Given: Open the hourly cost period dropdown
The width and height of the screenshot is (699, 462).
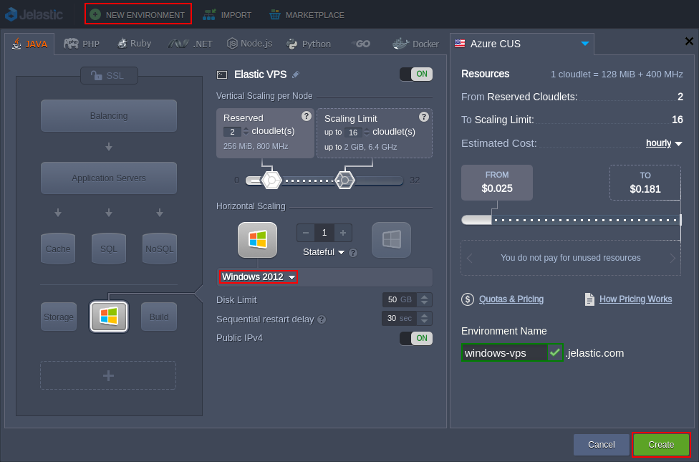Looking at the screenshot, I should tap(664, 143).
